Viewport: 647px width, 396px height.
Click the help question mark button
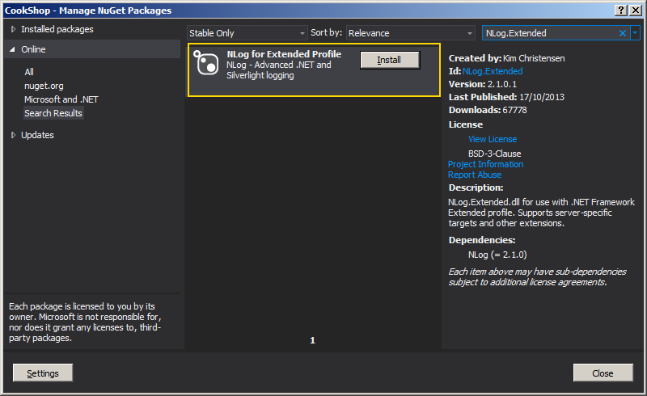pos(620,10)
